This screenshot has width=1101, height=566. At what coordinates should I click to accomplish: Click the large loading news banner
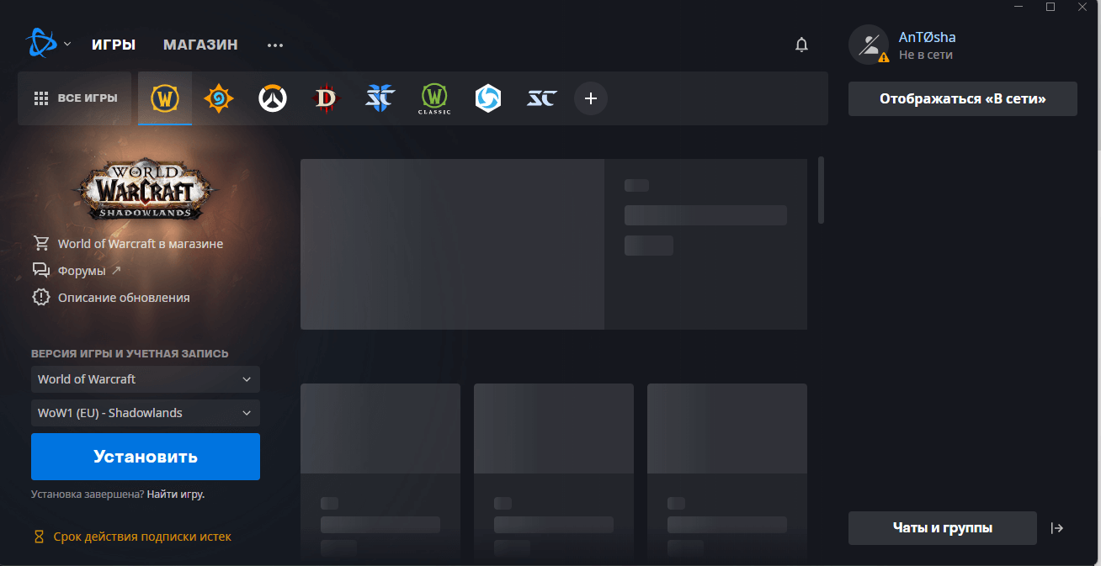(x=554, y=244)
